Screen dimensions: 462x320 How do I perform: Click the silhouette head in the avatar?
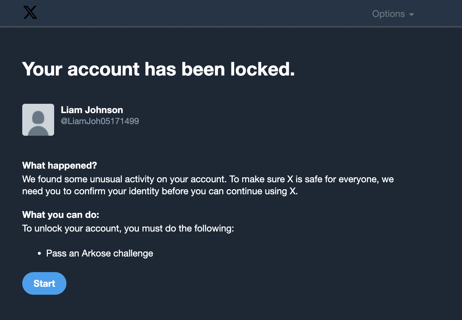pos(38,117)
